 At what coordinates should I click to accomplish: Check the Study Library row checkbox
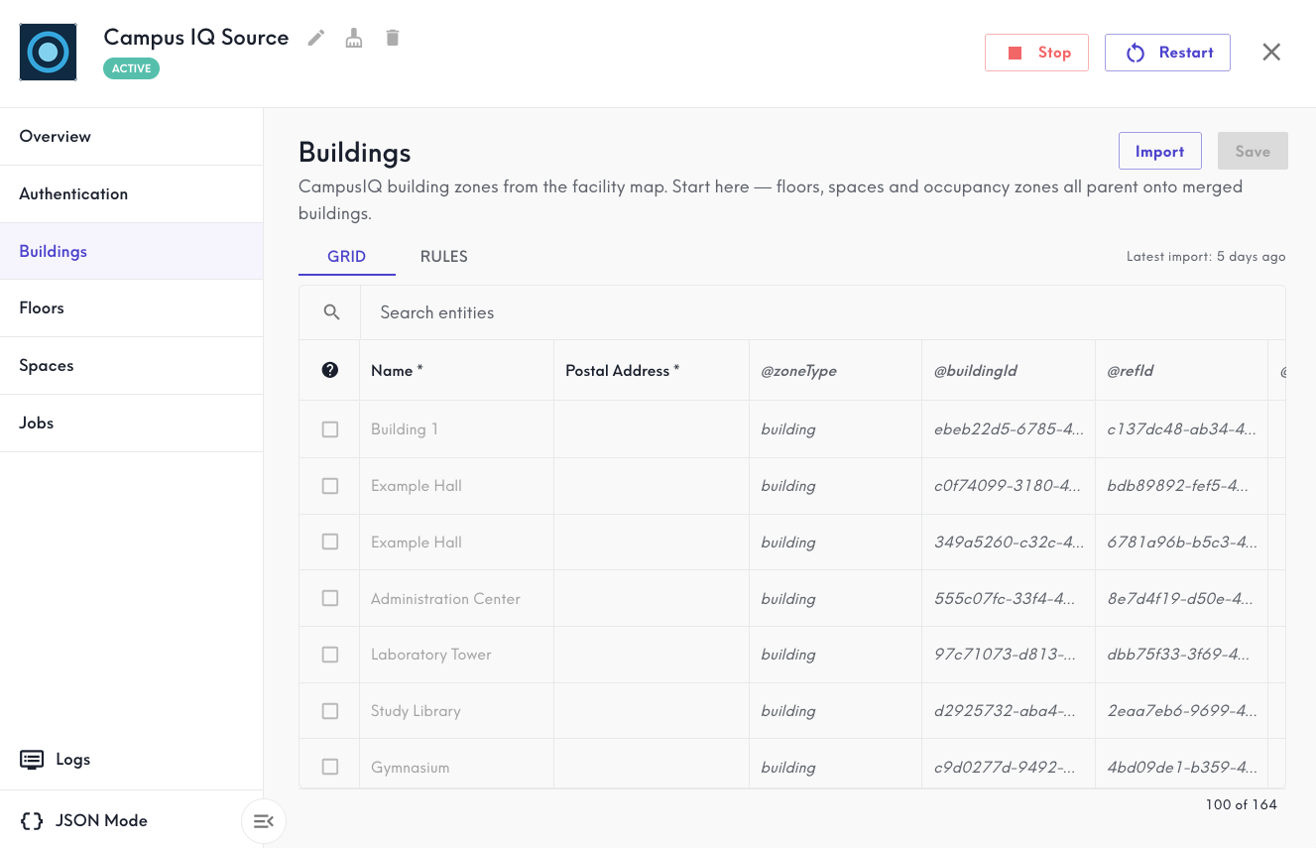pyautogui.click(x=330, y=711)
